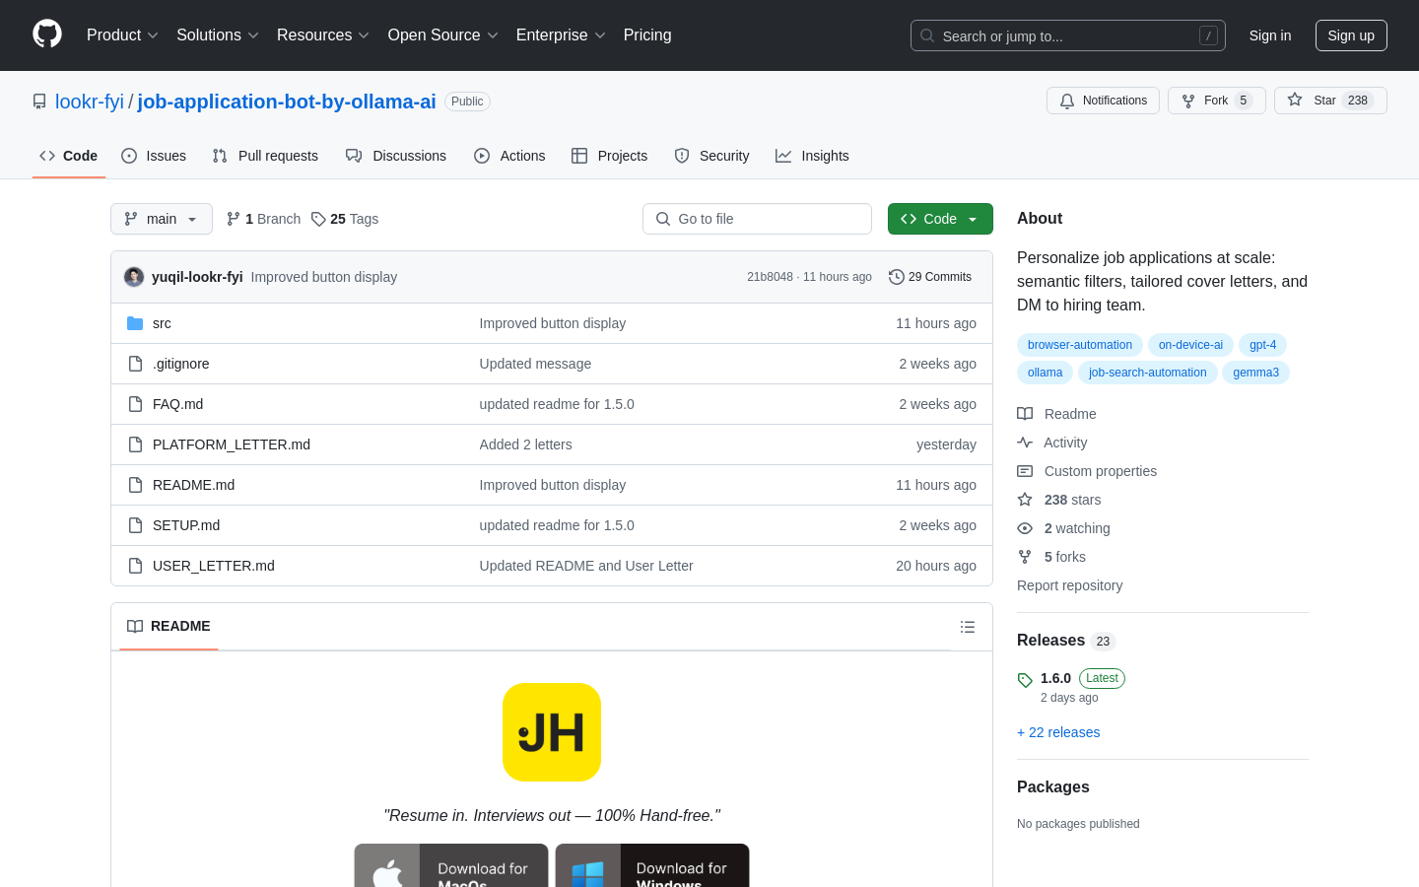The height and width of the screenshot is (887, 1419).
Task: Expand the Solutions menu
Action: [x=218, y=35]
